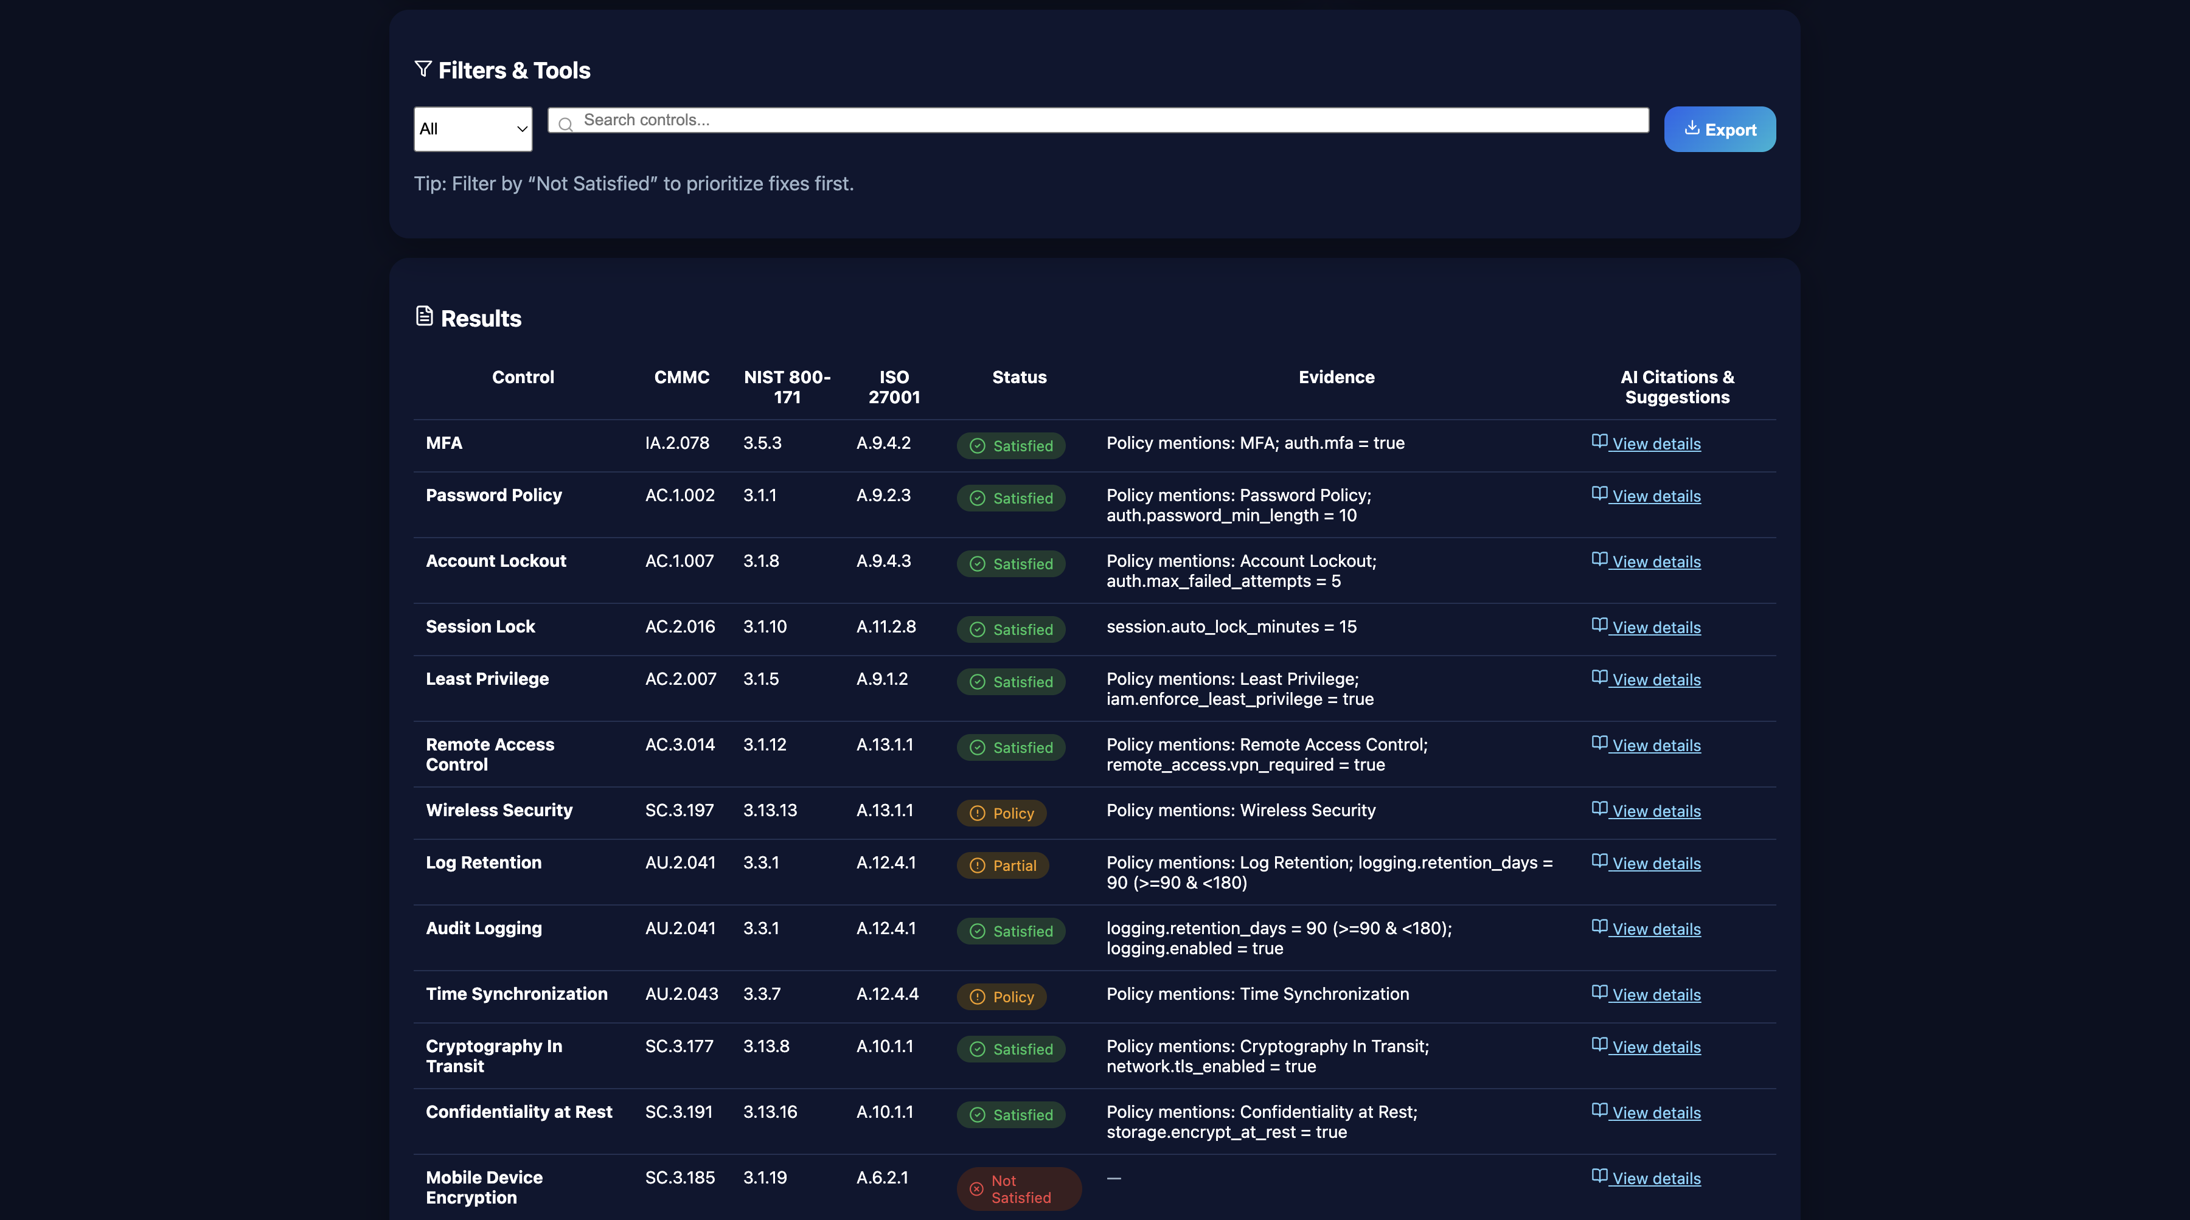2190x1220 pixels.
Task: Click the Not Satisfied X icon for Mobile Device Encryption
Action: click(976, 1188)
